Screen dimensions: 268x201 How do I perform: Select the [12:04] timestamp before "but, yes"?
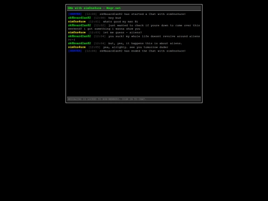pyautogui.click(x=100, y=43)
